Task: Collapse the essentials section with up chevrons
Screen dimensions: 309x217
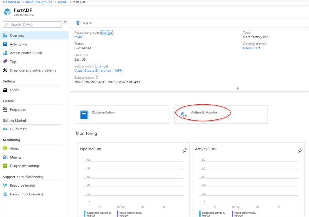Action: tap(238, 88)
